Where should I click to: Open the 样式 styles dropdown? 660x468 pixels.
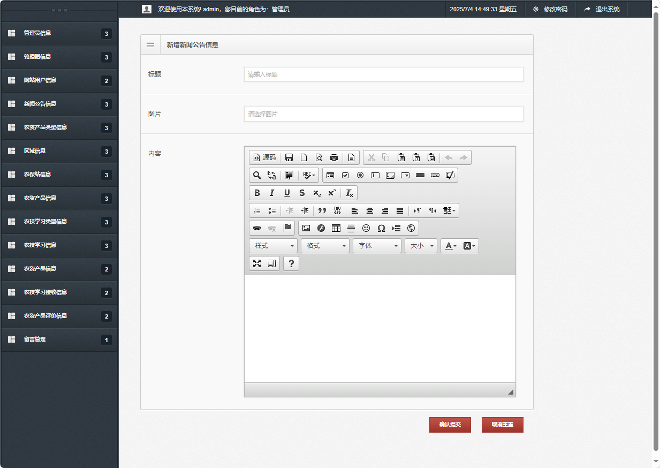pos(273,246)
